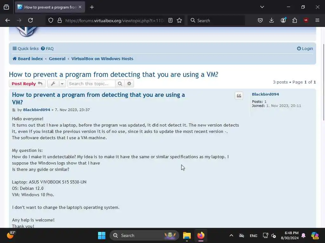Viewport: 325px width, 243px height.
Task: Open the notifications bell icon
Action: pyautogui.click(x=303, y=235)
